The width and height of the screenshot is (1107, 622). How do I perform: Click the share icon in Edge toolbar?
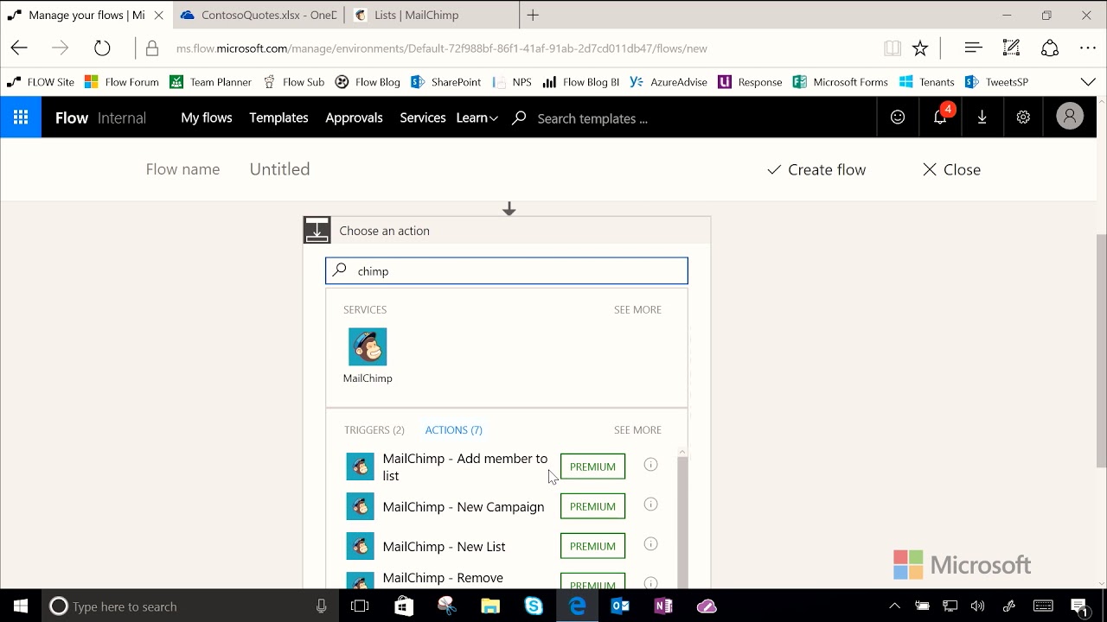(x=1050, y=48)
